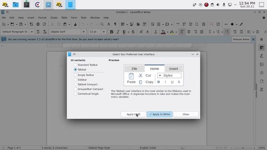This screenshot has width=267, height=150.
Task: Toggle Underline formatting in Writer toolbar
Action: click(x=124, y=32)
